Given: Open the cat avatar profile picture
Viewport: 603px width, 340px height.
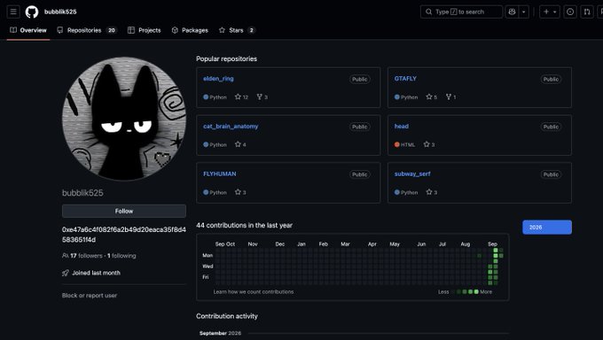Looking at the screenshot, I should pyautogui.click(x=124, y=119).
